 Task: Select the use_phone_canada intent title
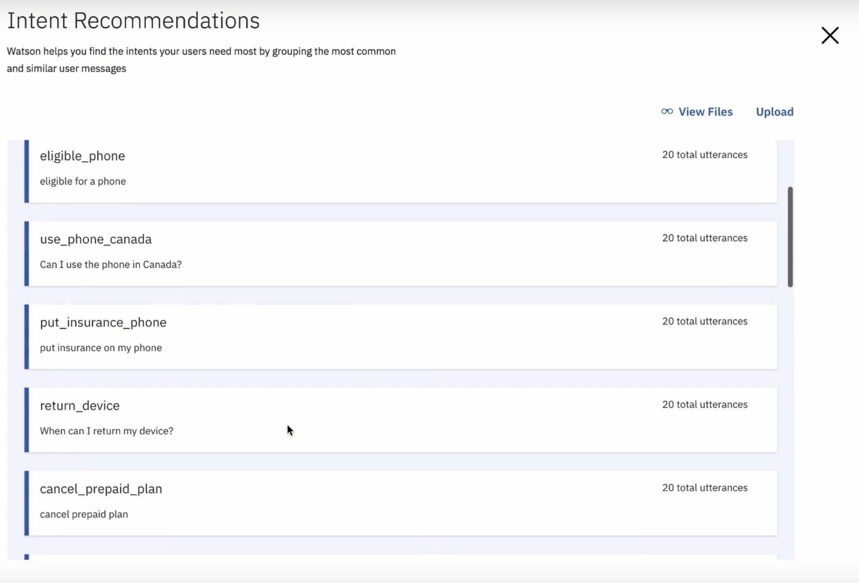click(x=96, y=239)
